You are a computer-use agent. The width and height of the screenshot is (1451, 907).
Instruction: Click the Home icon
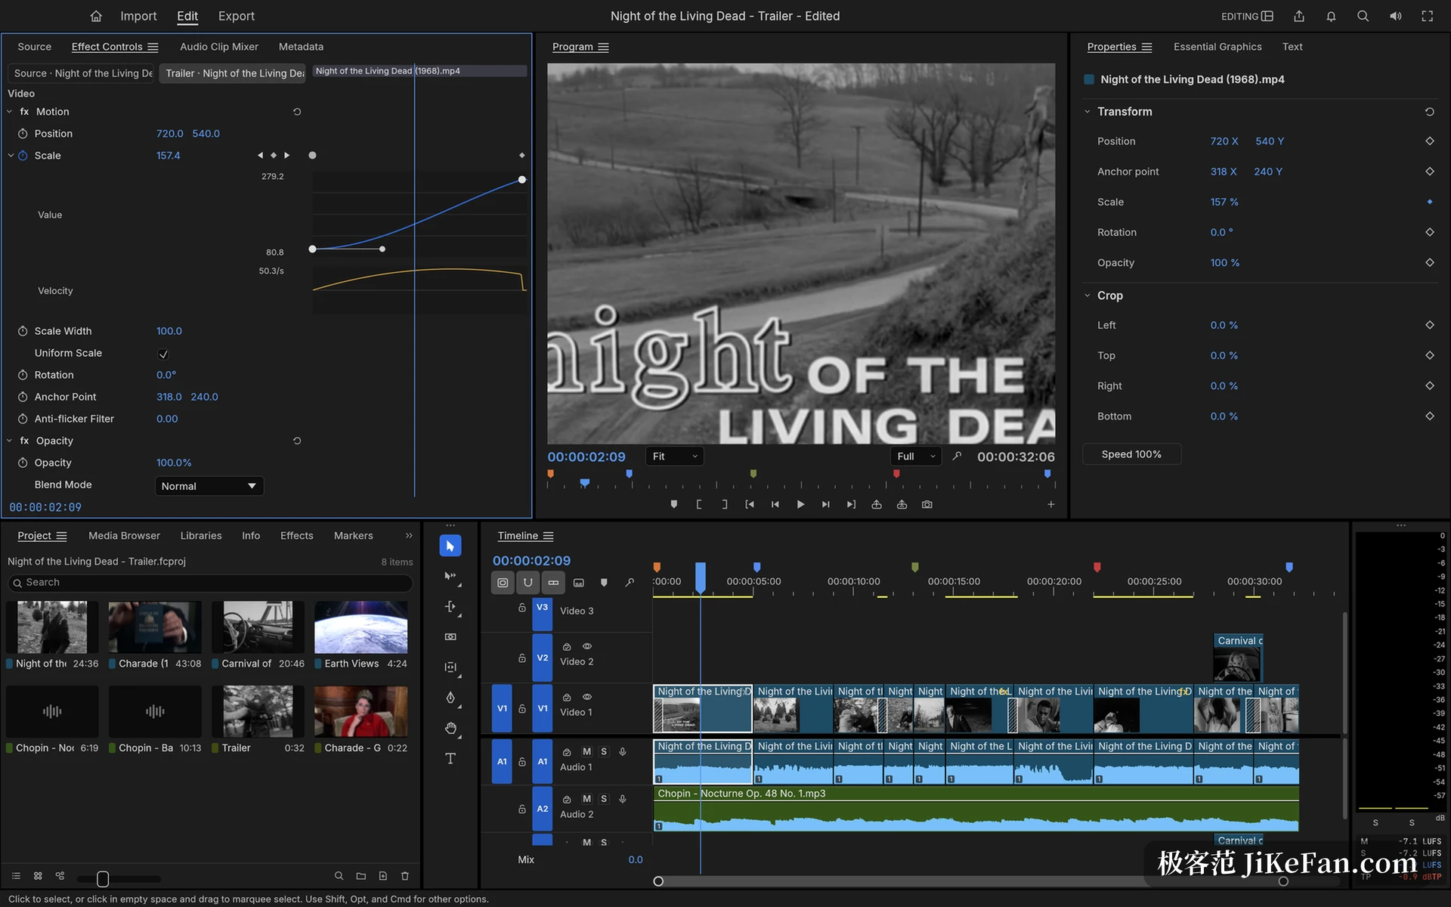point(96,16)
